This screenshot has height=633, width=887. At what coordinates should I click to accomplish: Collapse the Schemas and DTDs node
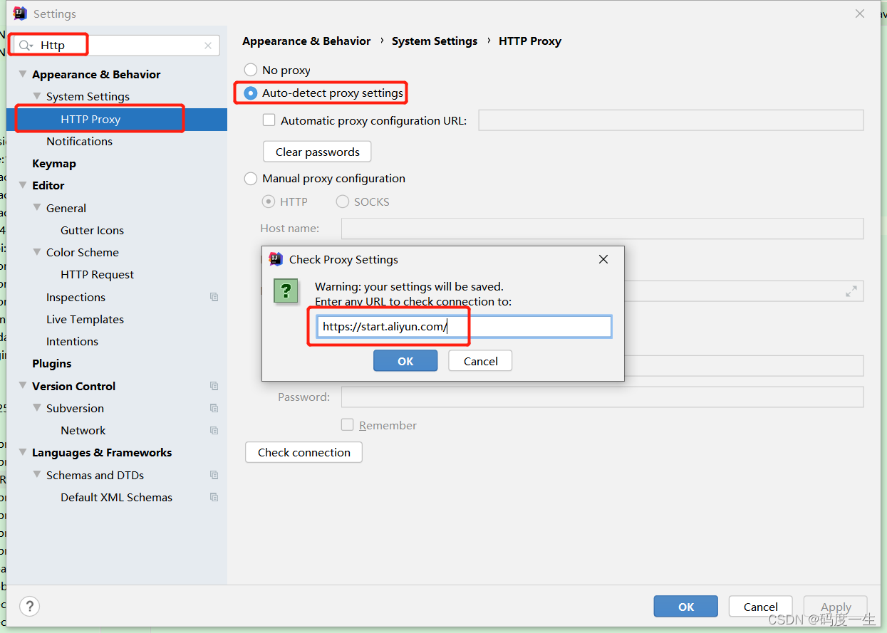(x=37, y=475)
